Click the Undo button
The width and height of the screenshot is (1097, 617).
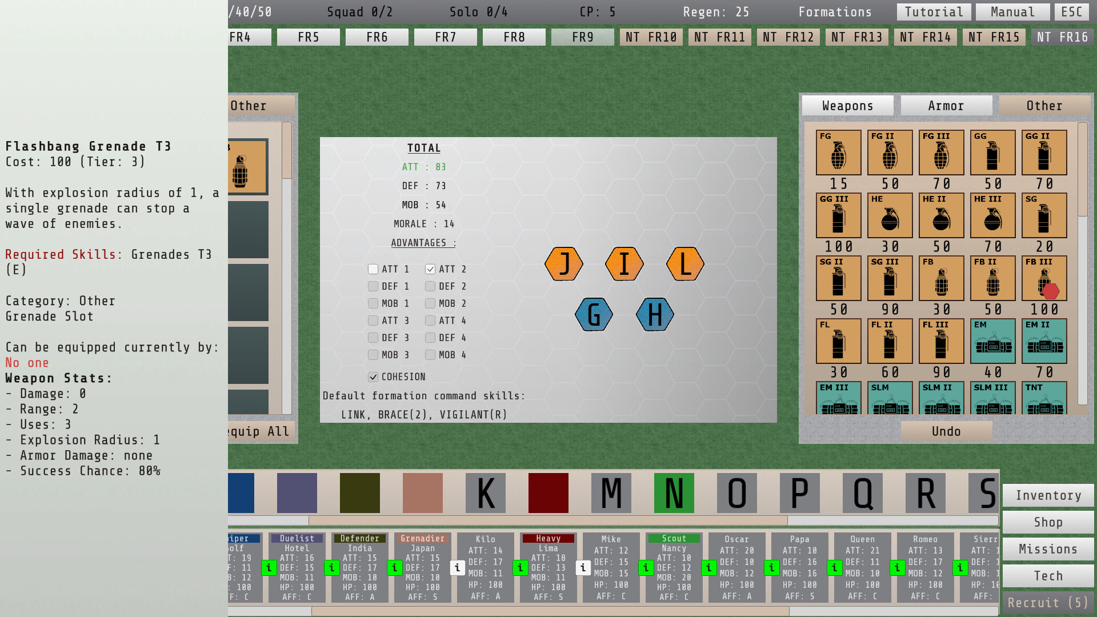click(x=946, y=431)
